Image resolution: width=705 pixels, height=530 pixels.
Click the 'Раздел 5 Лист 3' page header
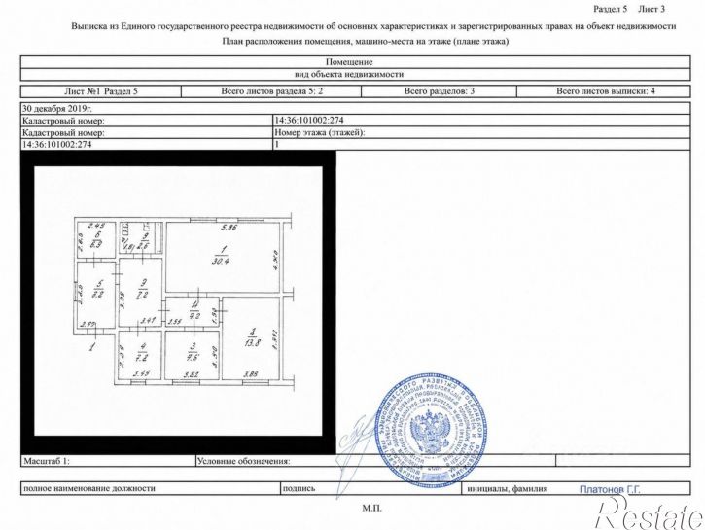(x=628, y=9)
